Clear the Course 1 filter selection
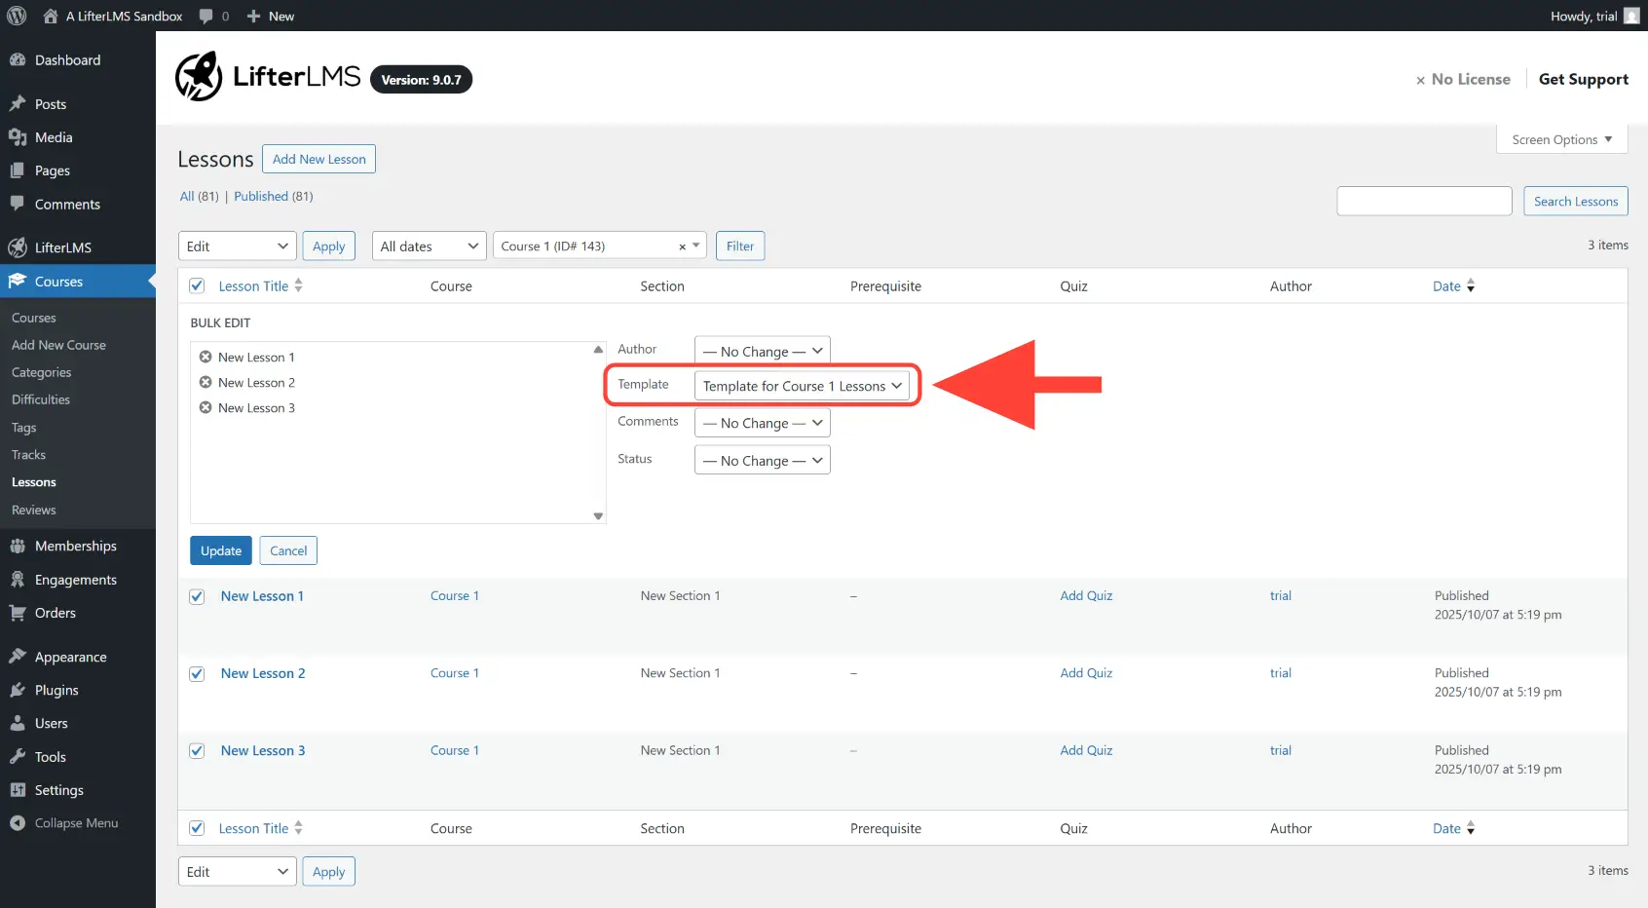1648x908 pixels. click(x=682, y=247)
